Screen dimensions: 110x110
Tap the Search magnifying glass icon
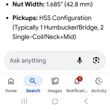(33, 81)
